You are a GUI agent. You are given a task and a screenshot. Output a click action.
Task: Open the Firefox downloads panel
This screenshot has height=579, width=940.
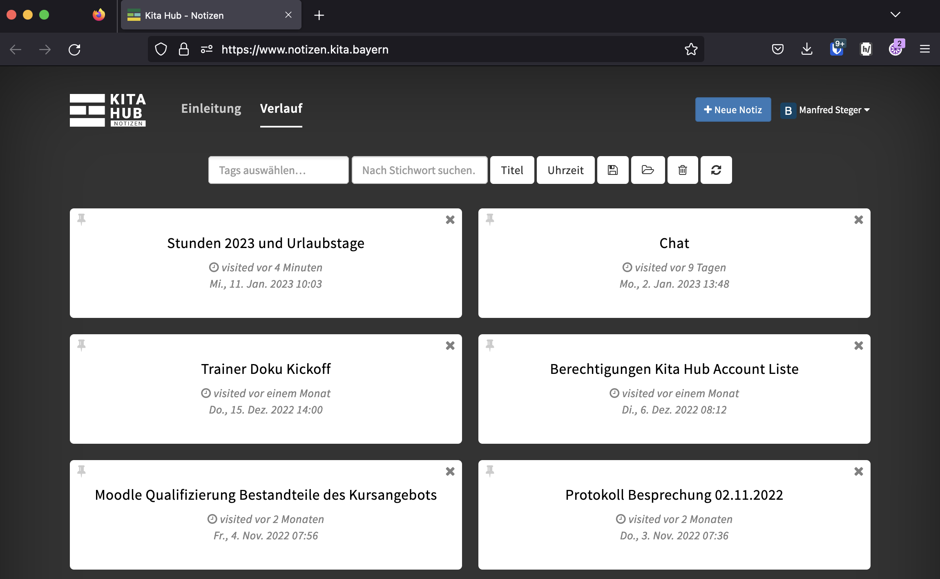[x=806, y=49]
